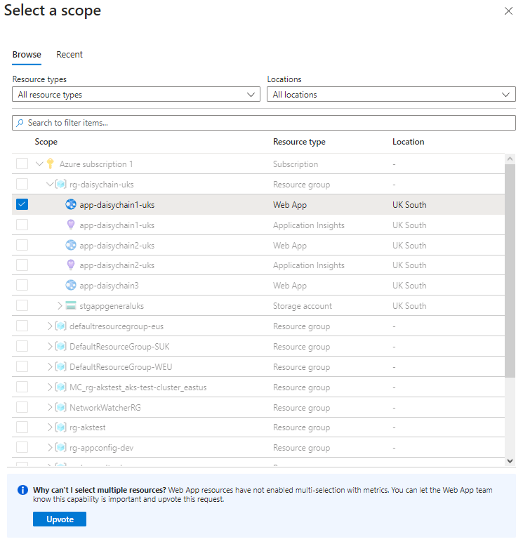Check the app-daisychain3 checkbox
Image resolution: width=523 pixels, height=551 pixels.
point(22,285)
